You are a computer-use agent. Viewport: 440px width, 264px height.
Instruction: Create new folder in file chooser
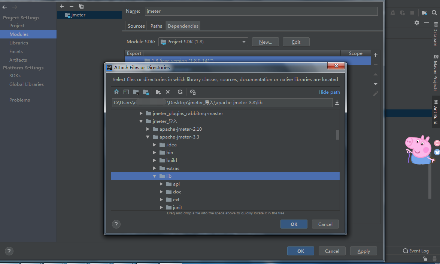coord(158,92)
